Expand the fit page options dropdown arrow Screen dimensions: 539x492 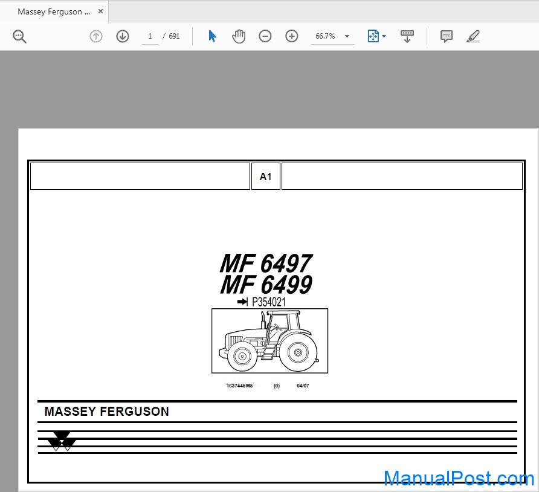click(x=384, y=36)
